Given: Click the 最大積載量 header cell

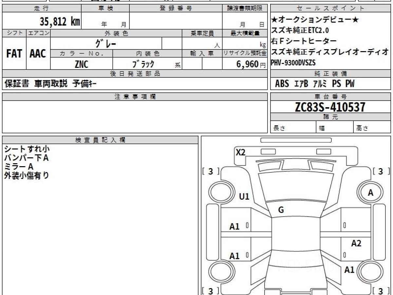Looking at the screenshot, I should click(x=245, y=33).
